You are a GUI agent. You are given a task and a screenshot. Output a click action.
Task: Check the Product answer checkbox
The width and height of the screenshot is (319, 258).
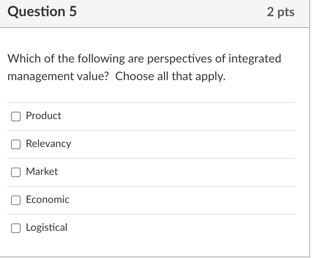pyautogui.click(x=15, y=116)
